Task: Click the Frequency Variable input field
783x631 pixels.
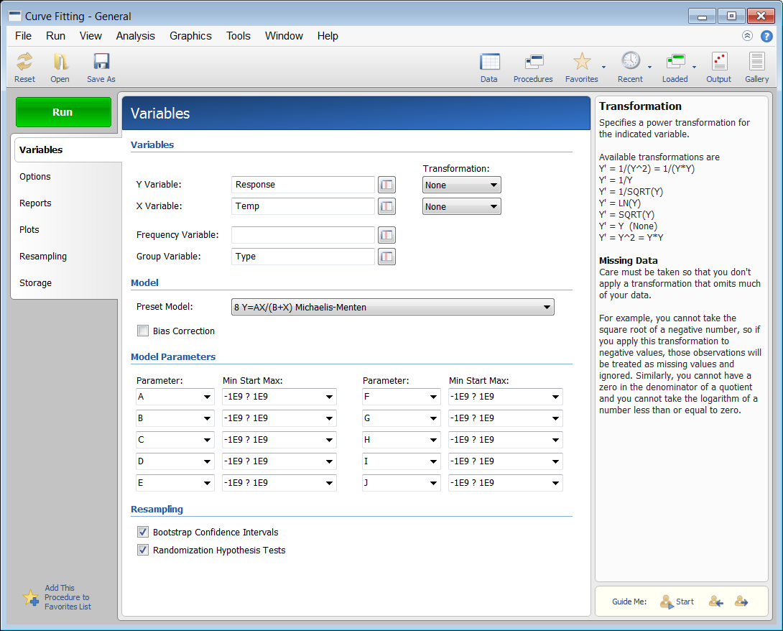Action: coord(302,235)
